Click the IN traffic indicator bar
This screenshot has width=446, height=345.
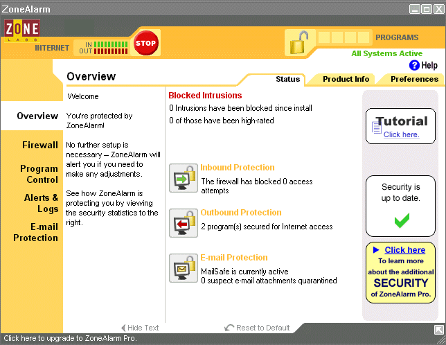click(x=111, y=44)
